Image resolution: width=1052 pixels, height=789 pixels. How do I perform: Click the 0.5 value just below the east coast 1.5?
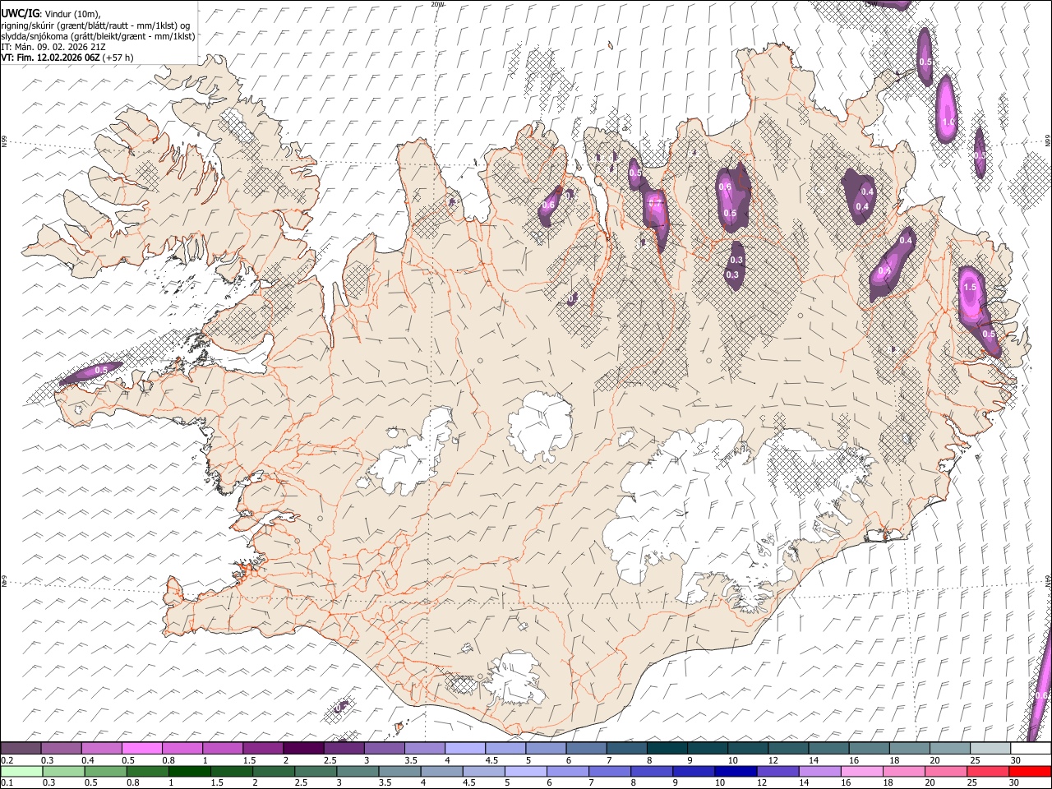pyautogui.click(x=989, y=334)
